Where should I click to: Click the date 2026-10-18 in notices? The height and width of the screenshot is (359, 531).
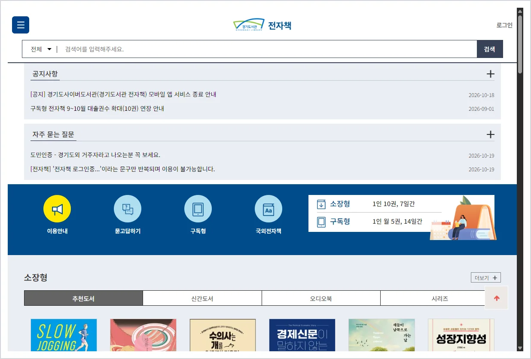click(x=481, y=95)
